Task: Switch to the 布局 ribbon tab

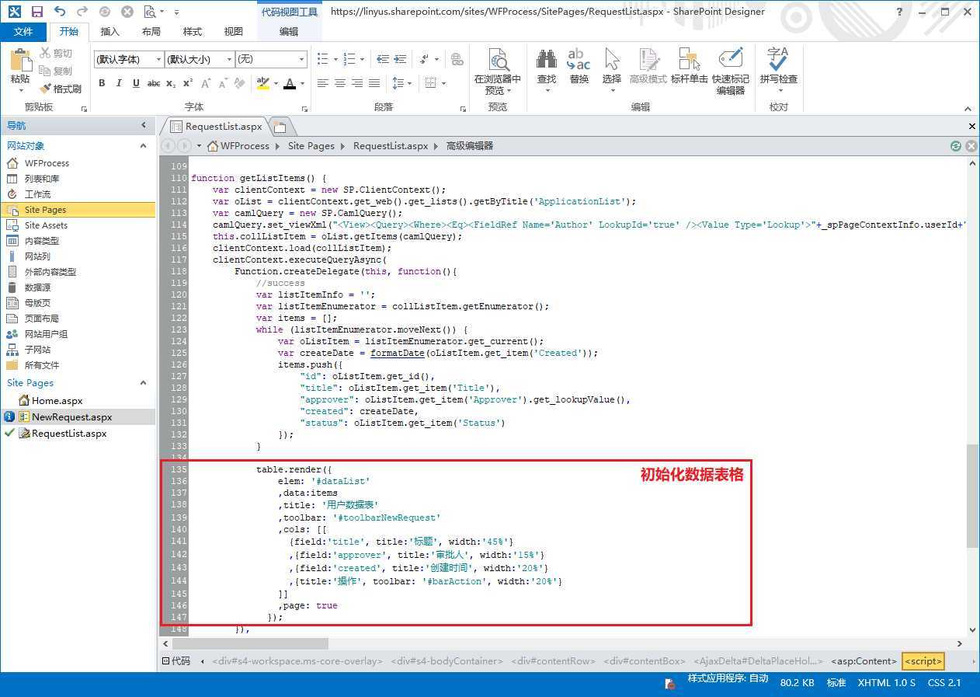Action: click(151, 31)
